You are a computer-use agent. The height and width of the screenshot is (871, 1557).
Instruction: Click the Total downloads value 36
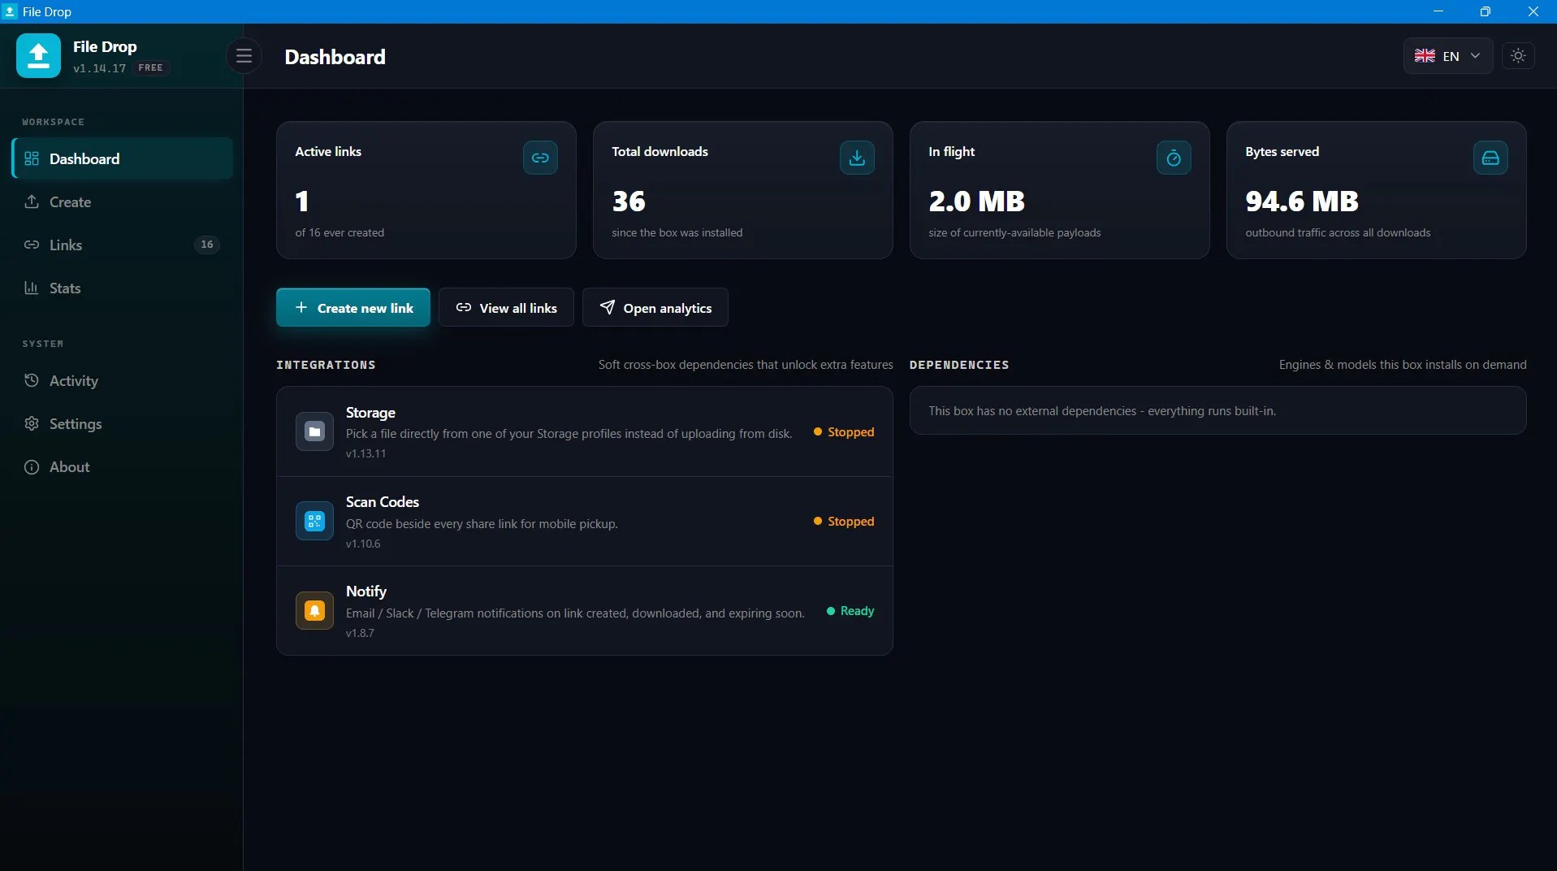tap(629, 201)
